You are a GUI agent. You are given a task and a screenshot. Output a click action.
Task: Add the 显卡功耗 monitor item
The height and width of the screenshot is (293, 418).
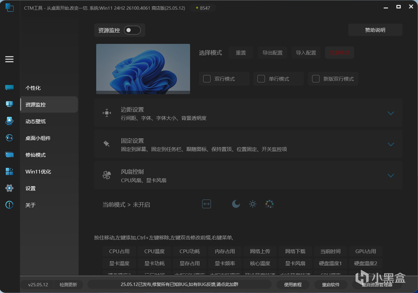(155, 263)
